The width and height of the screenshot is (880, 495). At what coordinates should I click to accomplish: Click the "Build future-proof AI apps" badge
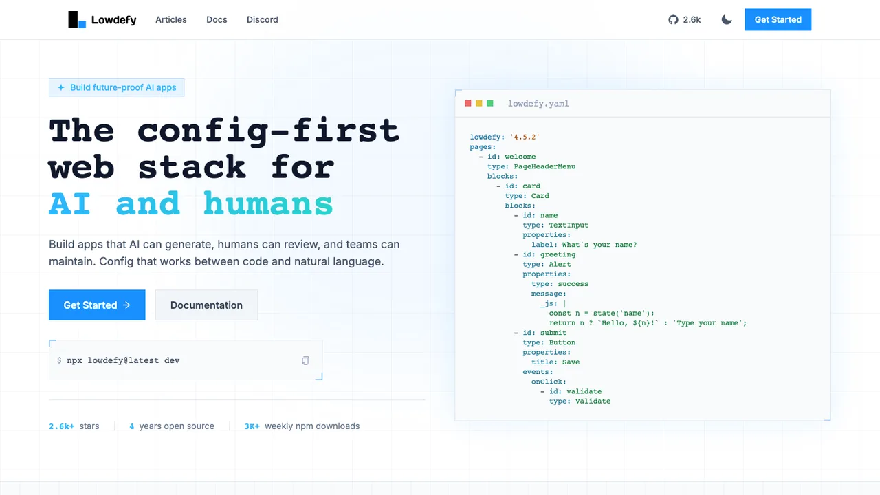pos(117,87)
